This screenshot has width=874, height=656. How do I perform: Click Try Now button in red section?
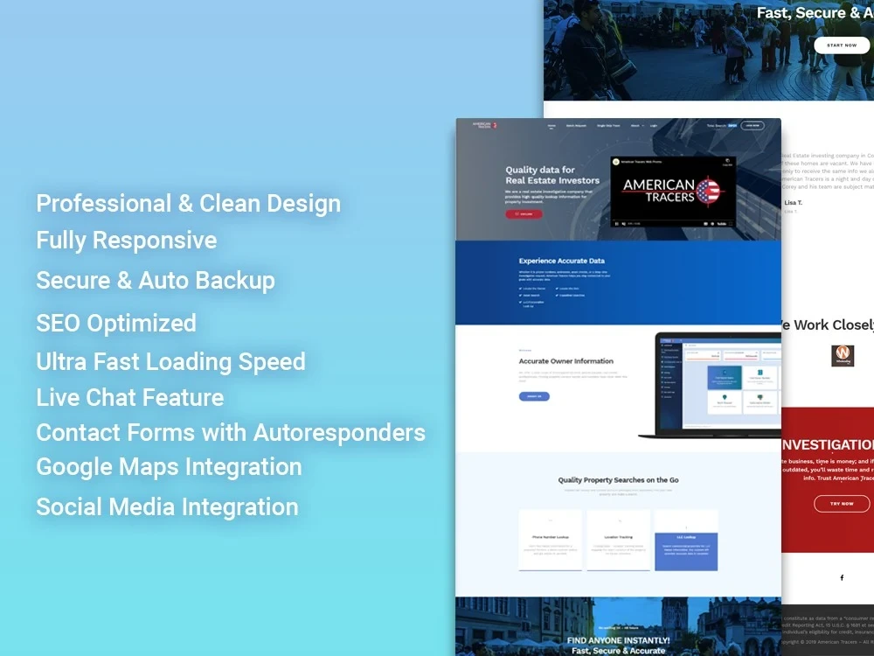pyautogui.click(x=842, y=503)
